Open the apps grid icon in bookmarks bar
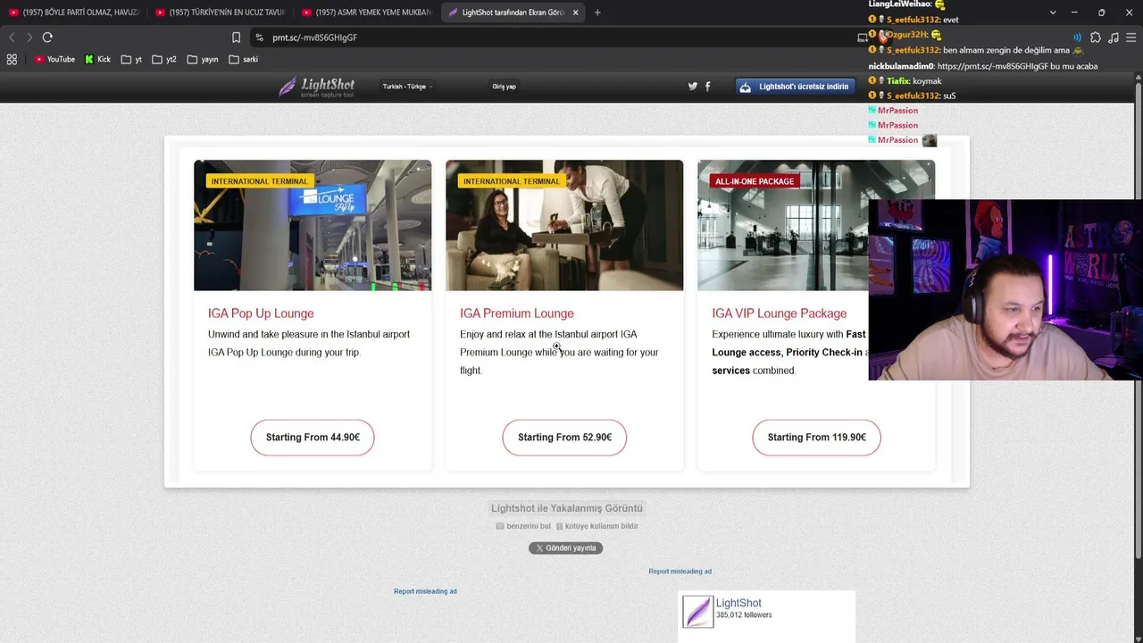The width and height of the screenshot is (1143, 643). click(12, 59)
